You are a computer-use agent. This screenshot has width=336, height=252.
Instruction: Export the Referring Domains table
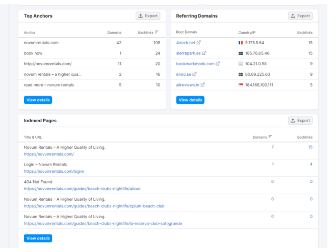(300, 16)
